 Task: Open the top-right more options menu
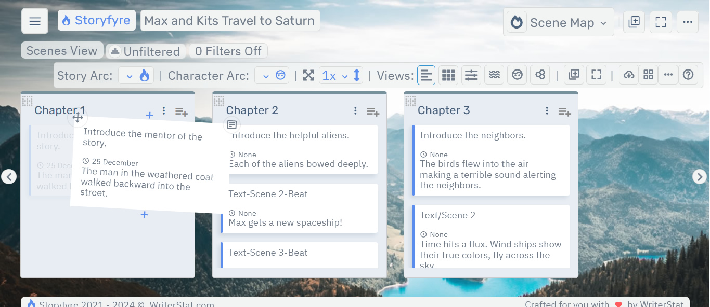pos(688,22)
